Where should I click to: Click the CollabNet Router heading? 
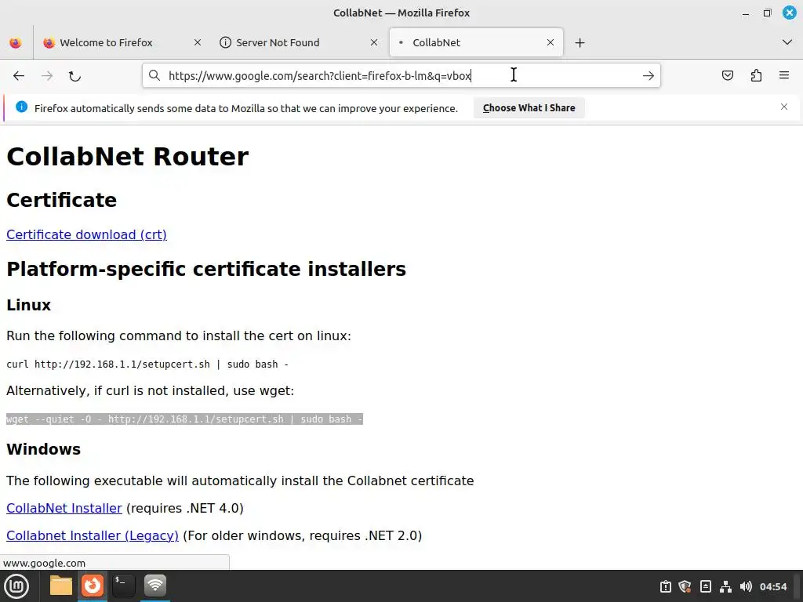(128, 157)
